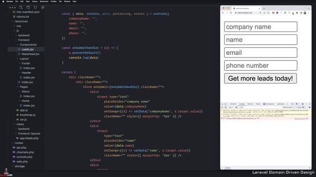Click the phone number input field
Image resolution: width=316 pixels, height=177 pixels.
tap(261, 65)
